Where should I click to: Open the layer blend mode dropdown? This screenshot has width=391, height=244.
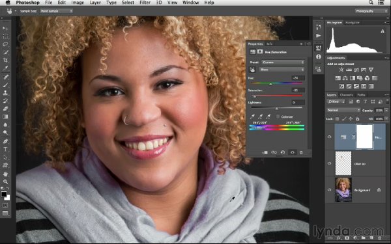click(343, 110)
